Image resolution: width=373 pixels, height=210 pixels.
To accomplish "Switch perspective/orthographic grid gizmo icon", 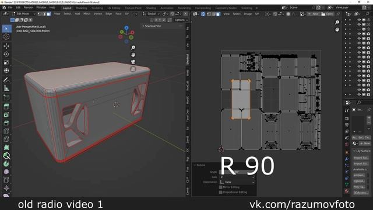I will pos(133,69).
